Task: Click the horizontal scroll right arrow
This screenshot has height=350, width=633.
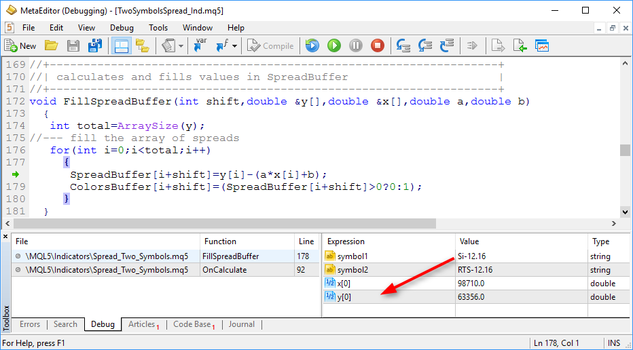Action: tap(614, 223)
